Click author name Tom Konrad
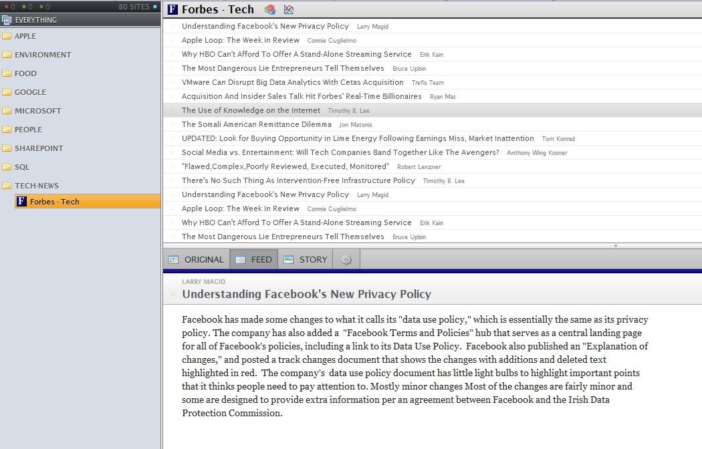 pos(558,138)
